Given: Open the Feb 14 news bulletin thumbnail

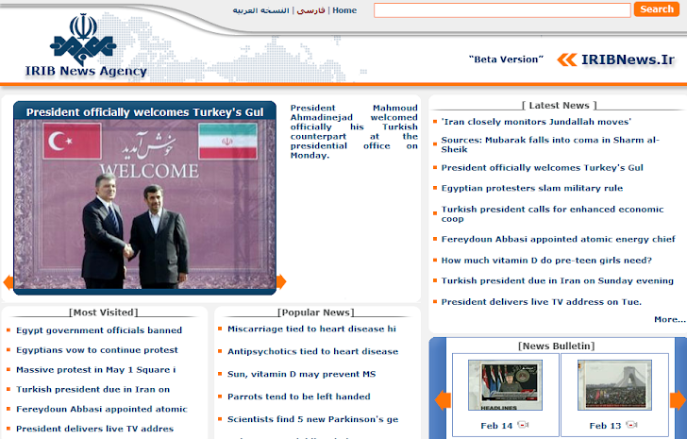Looking at the screenshot, I should point(505,385).
